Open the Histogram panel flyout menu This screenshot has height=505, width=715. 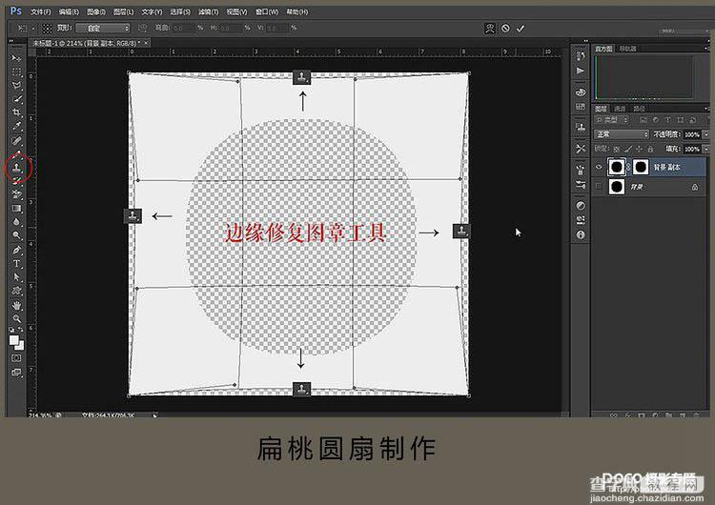point(705,49)
